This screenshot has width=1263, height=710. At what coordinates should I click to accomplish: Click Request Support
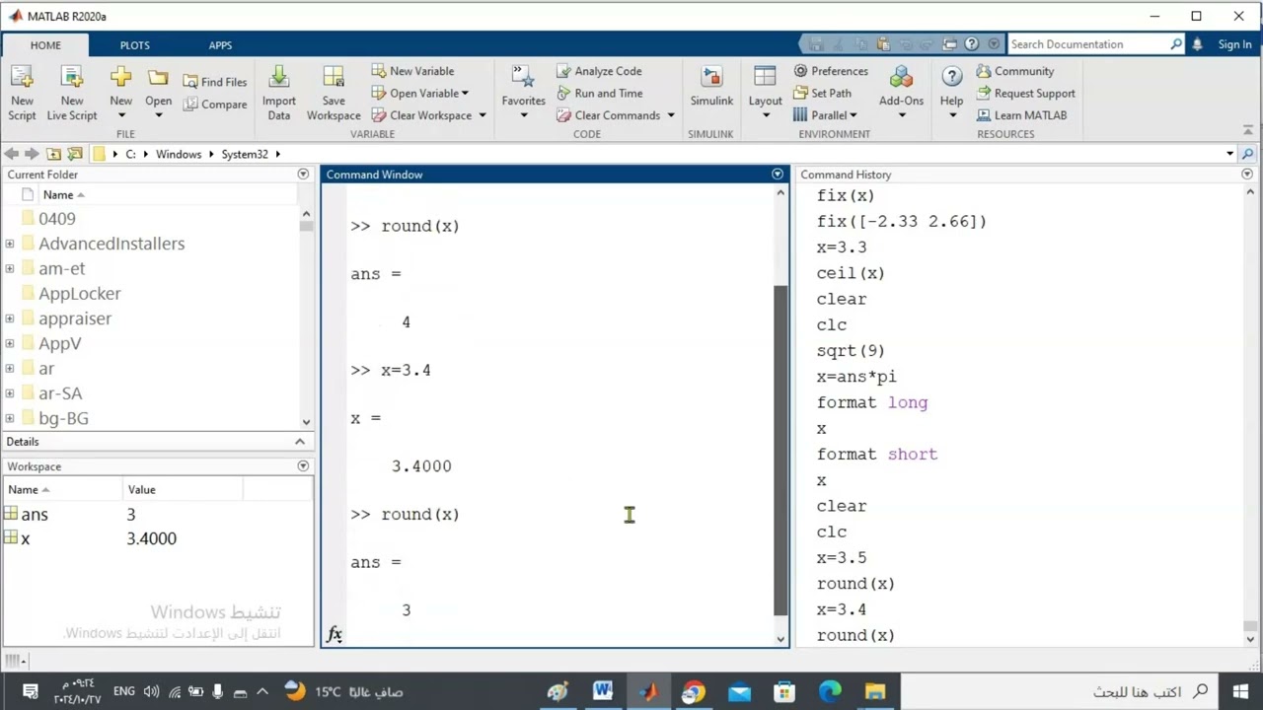coord(1025,93)
